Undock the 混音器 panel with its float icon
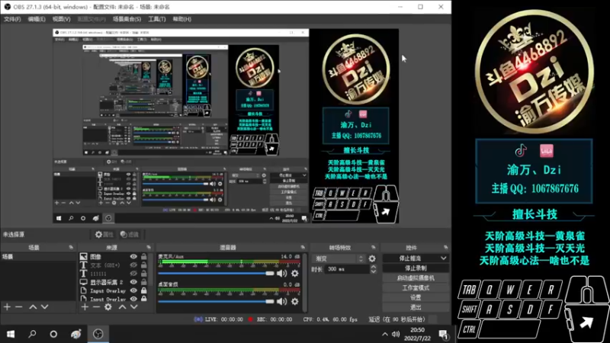The width and height of the screenshot is (610, 343). (303, 247)
